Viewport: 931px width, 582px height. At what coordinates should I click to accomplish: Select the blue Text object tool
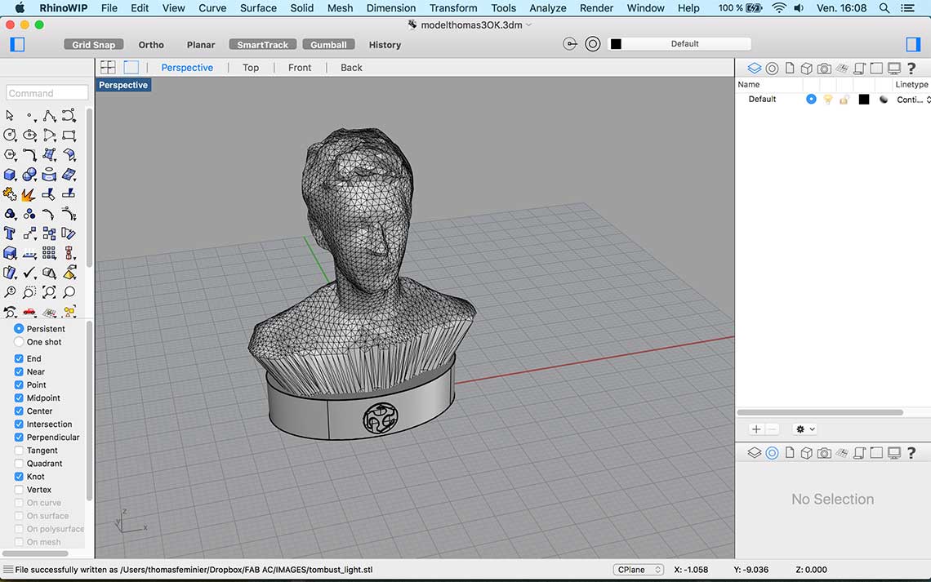(10, 233)
